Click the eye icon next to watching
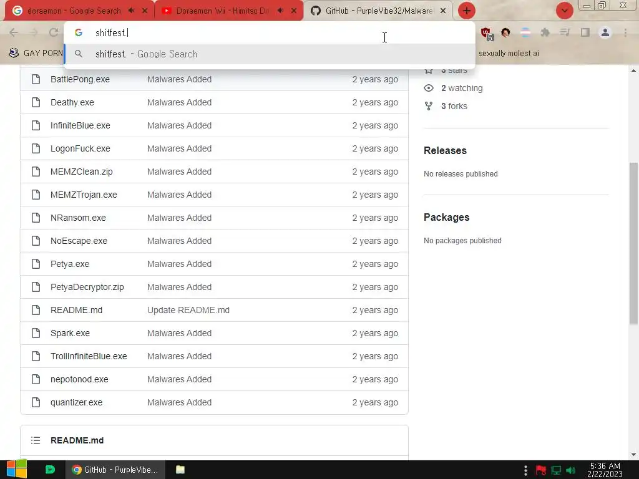 coord(429,88)
